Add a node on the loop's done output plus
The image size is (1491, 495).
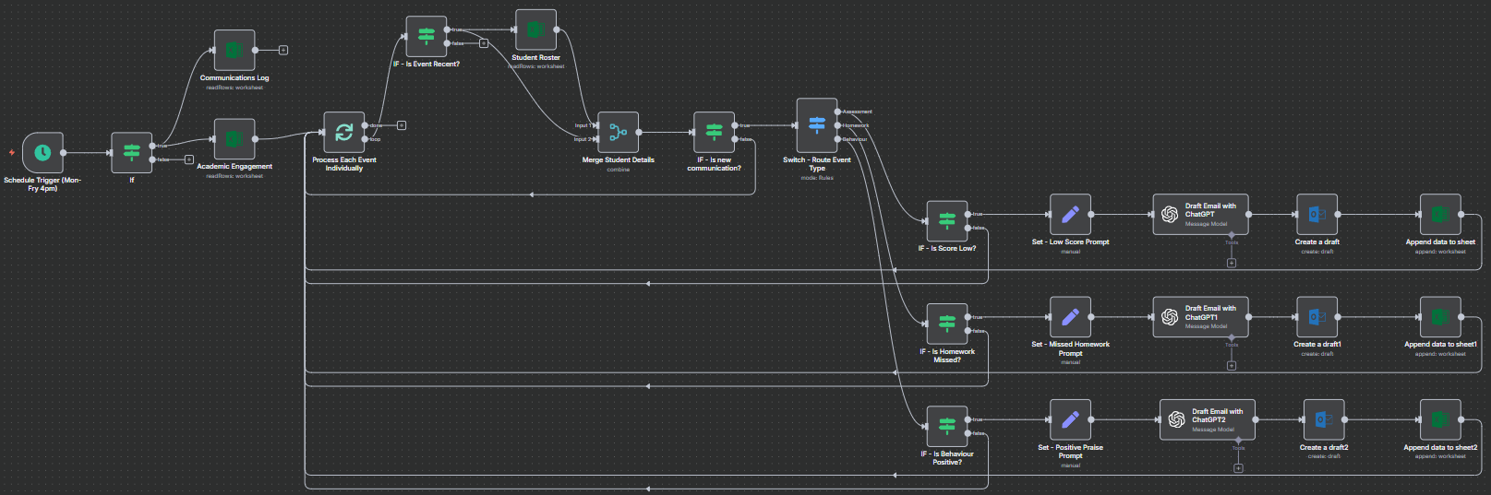pos(402,125)
